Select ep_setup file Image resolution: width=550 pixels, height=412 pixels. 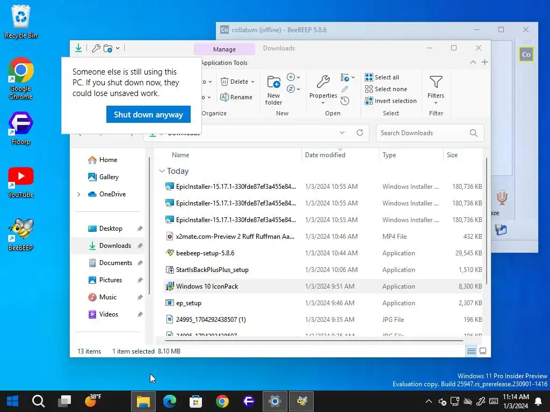coord(323,303)
